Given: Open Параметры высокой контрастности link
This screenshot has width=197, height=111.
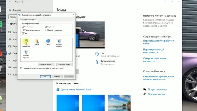Looking at the screenshot, I should [x=154, y=51].
